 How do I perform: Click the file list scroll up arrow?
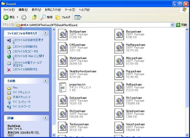[x=187, y=30]
